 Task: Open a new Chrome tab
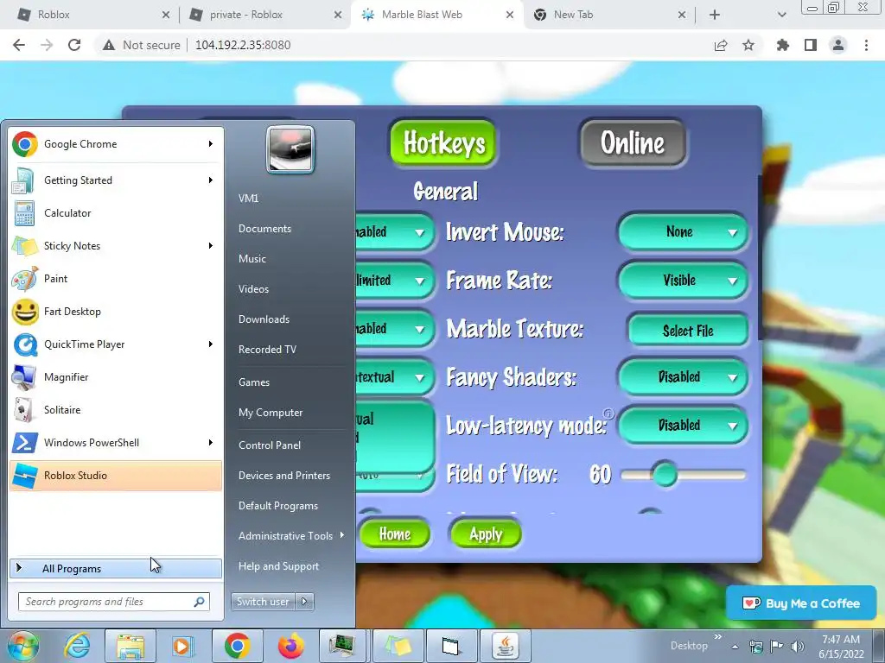click(715, 15)
